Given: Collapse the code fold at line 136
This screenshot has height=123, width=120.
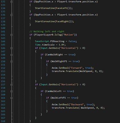Looking at the screenshot, I should tap(12, 15).
